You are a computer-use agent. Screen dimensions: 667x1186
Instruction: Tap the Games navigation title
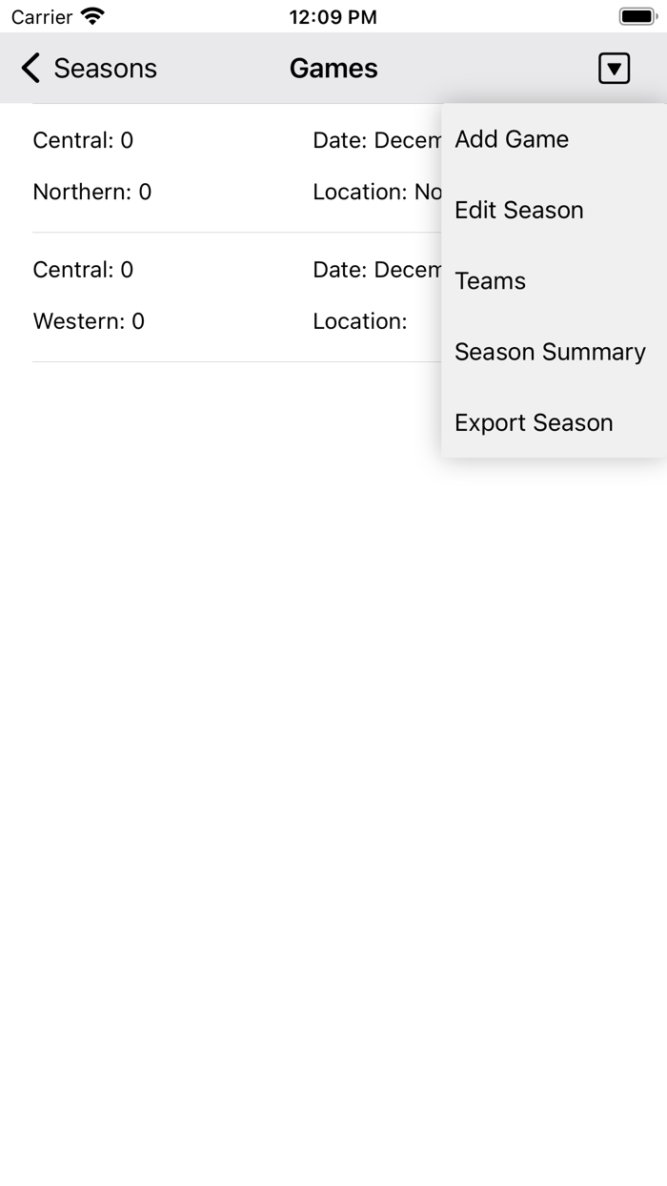(x=333, y=68)
